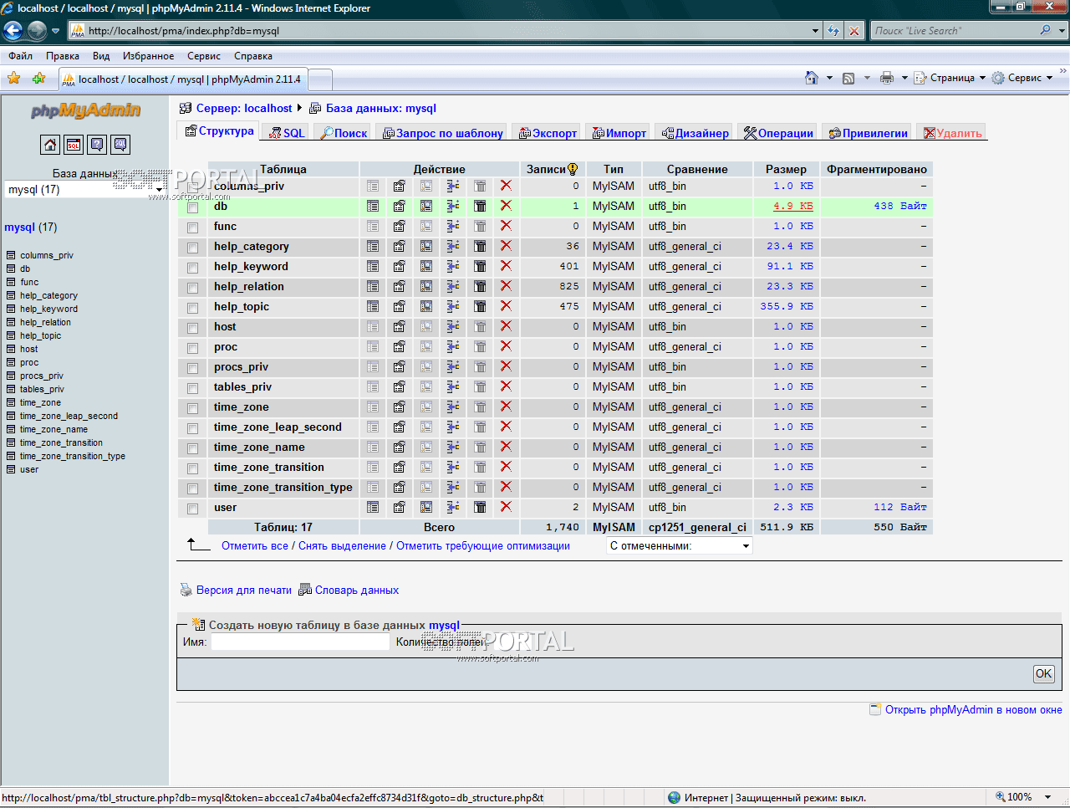Viewport: 1070px width, 808px height.
Task: Tick the procs_priv table checkbox
Action: tap(193, 368)
